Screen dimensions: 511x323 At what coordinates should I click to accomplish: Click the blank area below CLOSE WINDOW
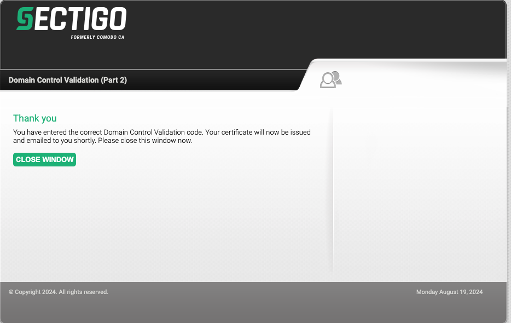tap(163, 222)
